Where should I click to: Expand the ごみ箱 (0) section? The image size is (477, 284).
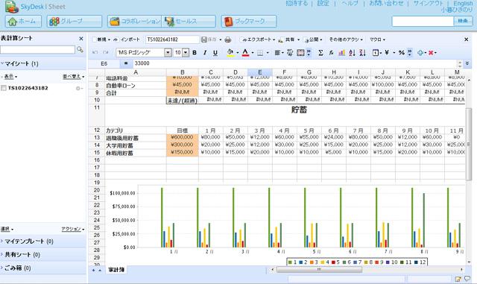43,268
